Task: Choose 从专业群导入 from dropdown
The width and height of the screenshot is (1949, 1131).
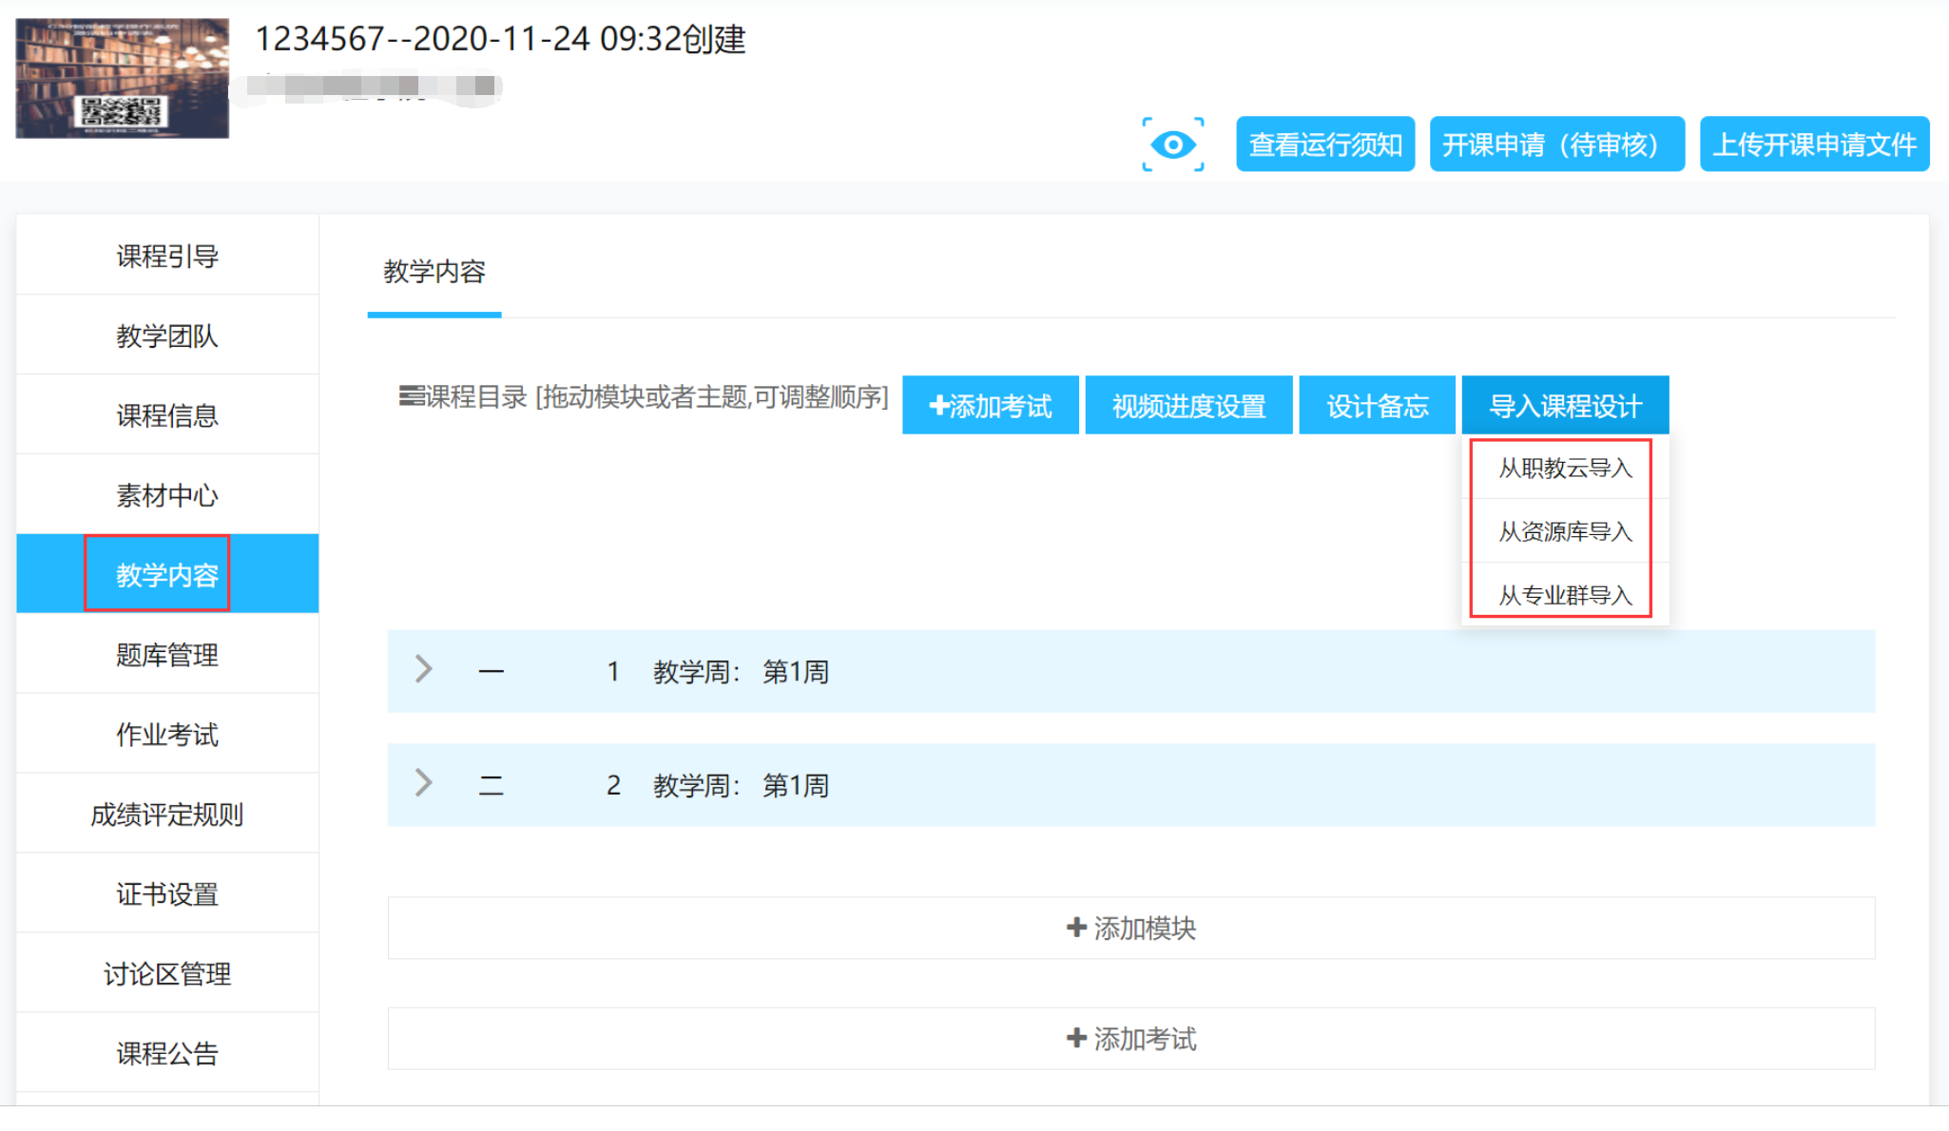Action: pos(1564,595)
